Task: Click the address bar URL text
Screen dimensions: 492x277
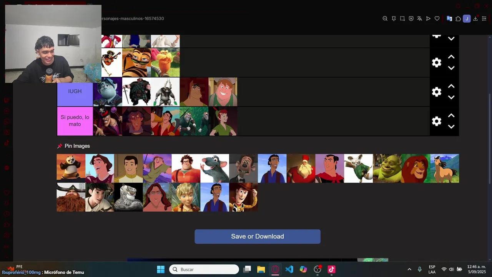Action: point(133,18)
